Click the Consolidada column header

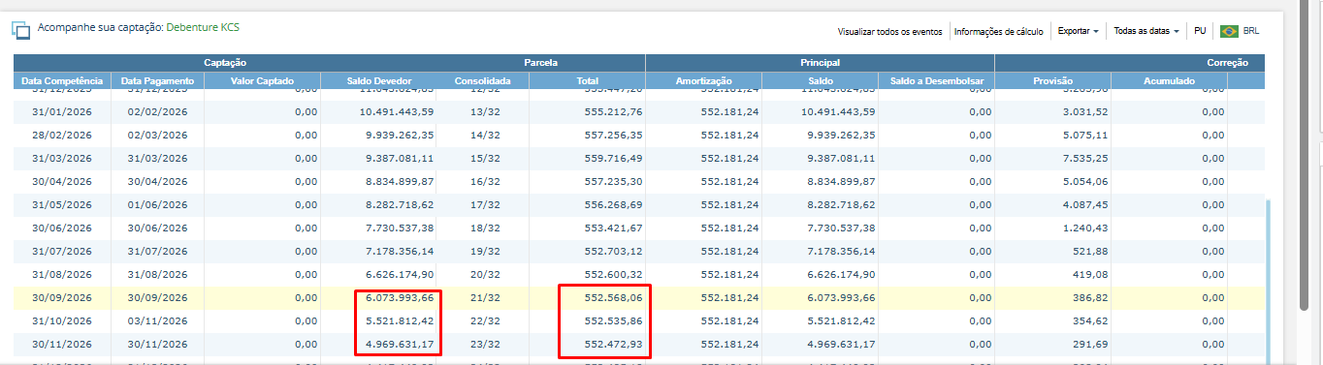point(483,80)
